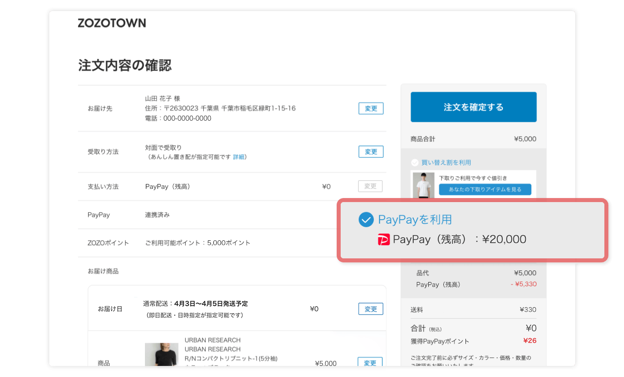This screenshot has height=377, width=624.
Task: Click the ZOZOTOWN logo
Action: [x=112, y=23]
